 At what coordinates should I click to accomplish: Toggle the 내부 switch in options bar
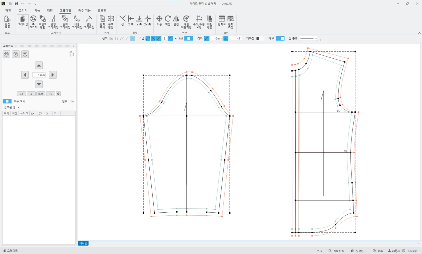coord(280,38)
